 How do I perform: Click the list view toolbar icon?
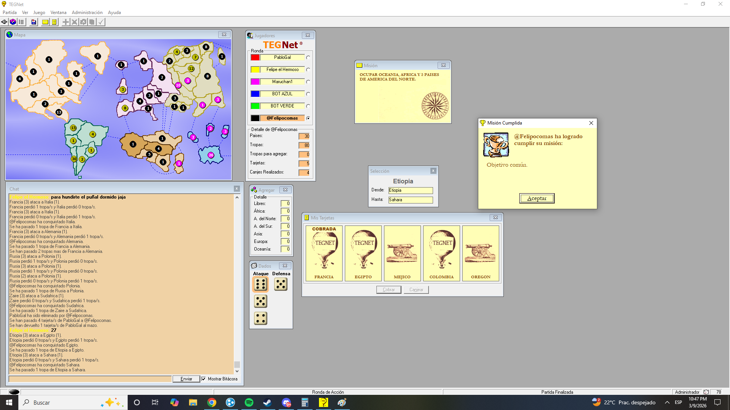coord(21,22)
